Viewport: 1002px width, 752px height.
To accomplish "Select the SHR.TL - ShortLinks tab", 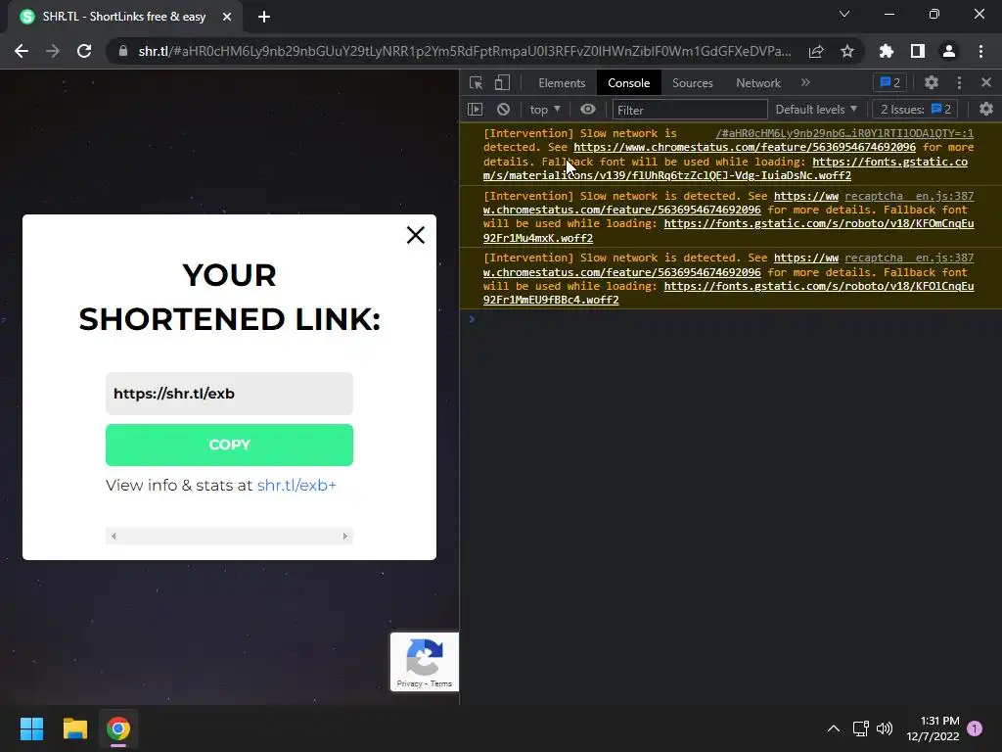I will click(x=124, y=17).
